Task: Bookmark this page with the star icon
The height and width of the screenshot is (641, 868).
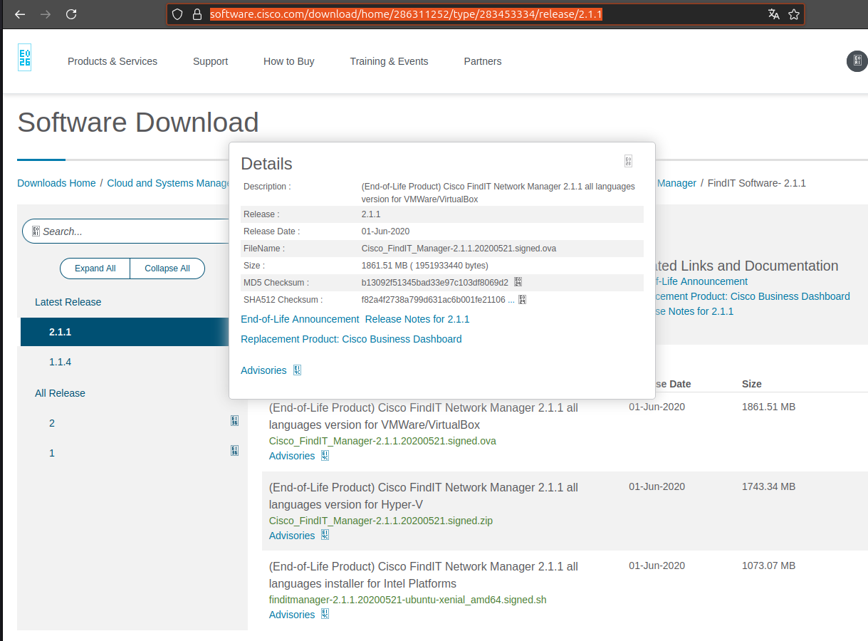Action: (x=793, y=14)
